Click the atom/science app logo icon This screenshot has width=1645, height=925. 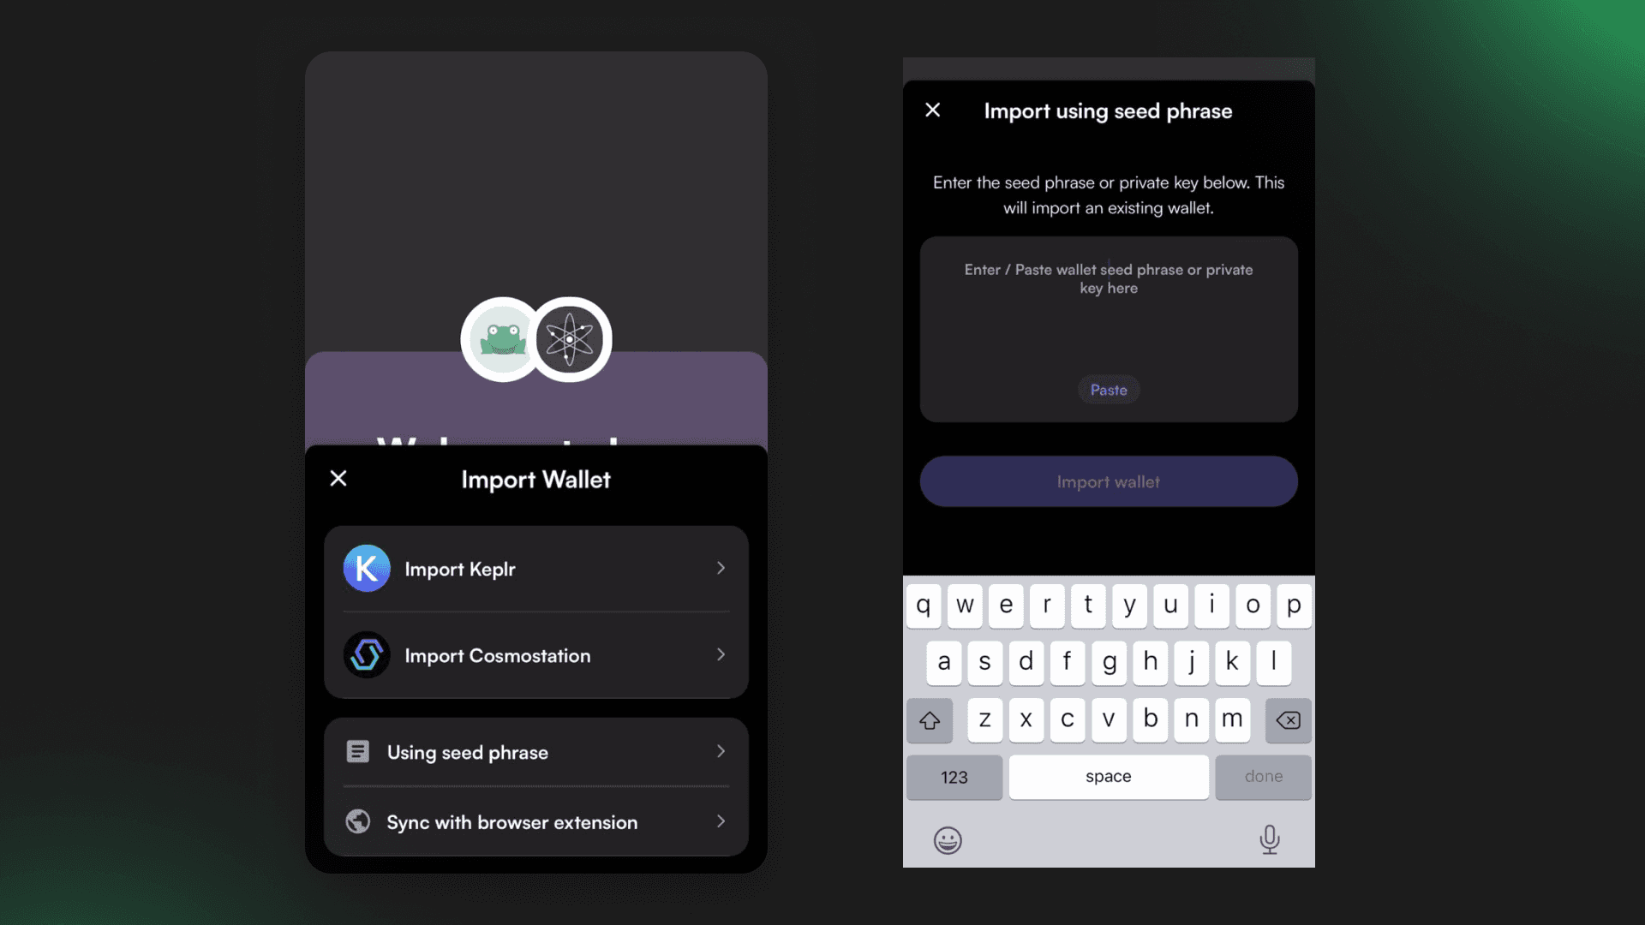(570, 337)
